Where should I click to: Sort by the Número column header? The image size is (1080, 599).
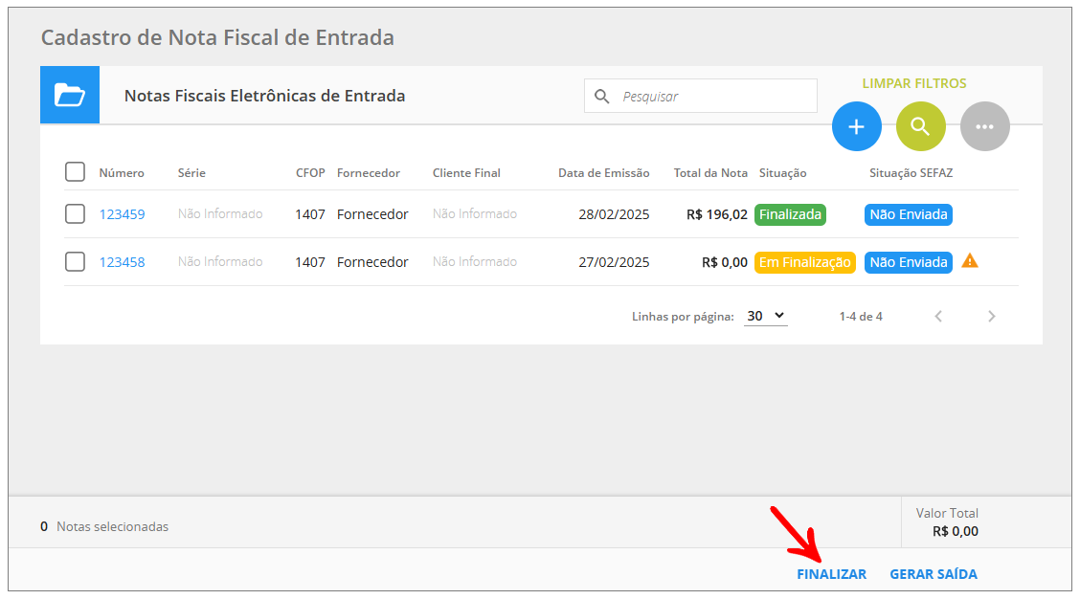point(122,173)
